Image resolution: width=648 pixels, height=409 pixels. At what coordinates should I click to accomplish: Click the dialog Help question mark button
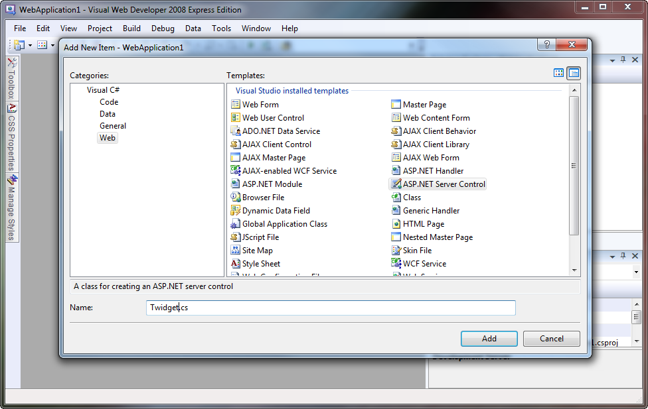point(547,44)
